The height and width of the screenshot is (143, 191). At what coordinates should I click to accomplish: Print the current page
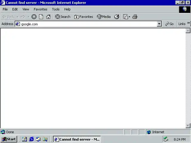[x=135, y=17]
